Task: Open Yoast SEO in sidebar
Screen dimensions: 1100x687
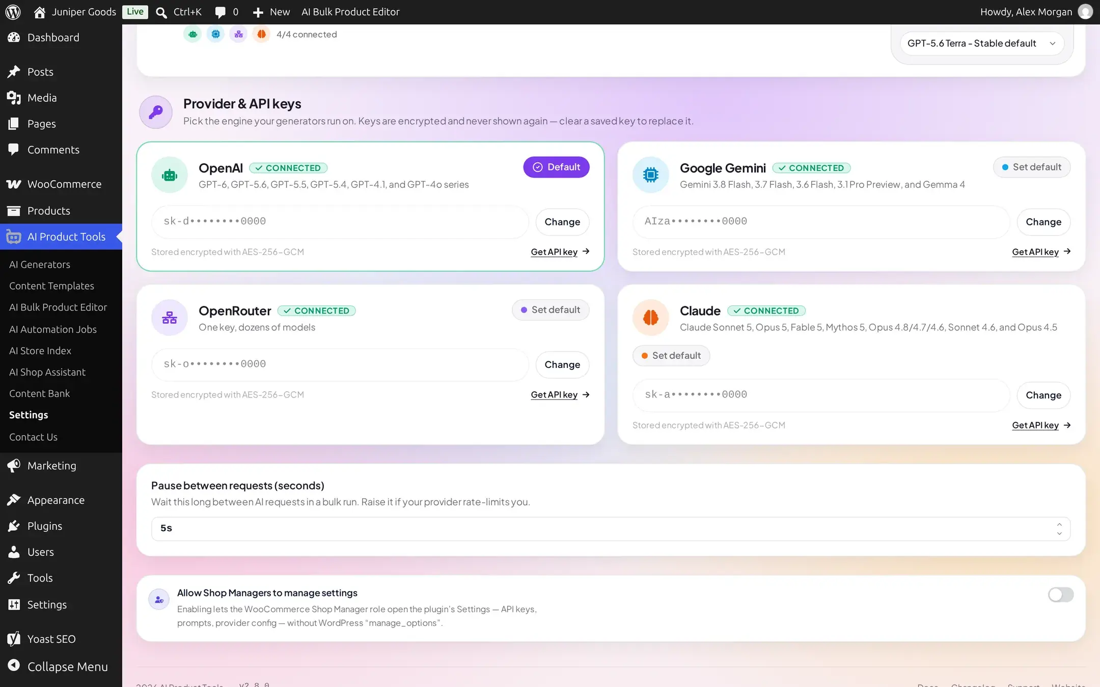Action: pyautogui.click(x=61, y=639)
